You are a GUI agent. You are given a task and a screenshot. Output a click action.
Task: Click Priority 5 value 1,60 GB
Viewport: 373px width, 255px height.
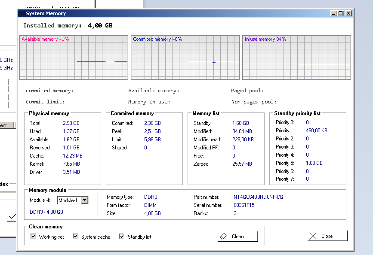click(314, 163)
